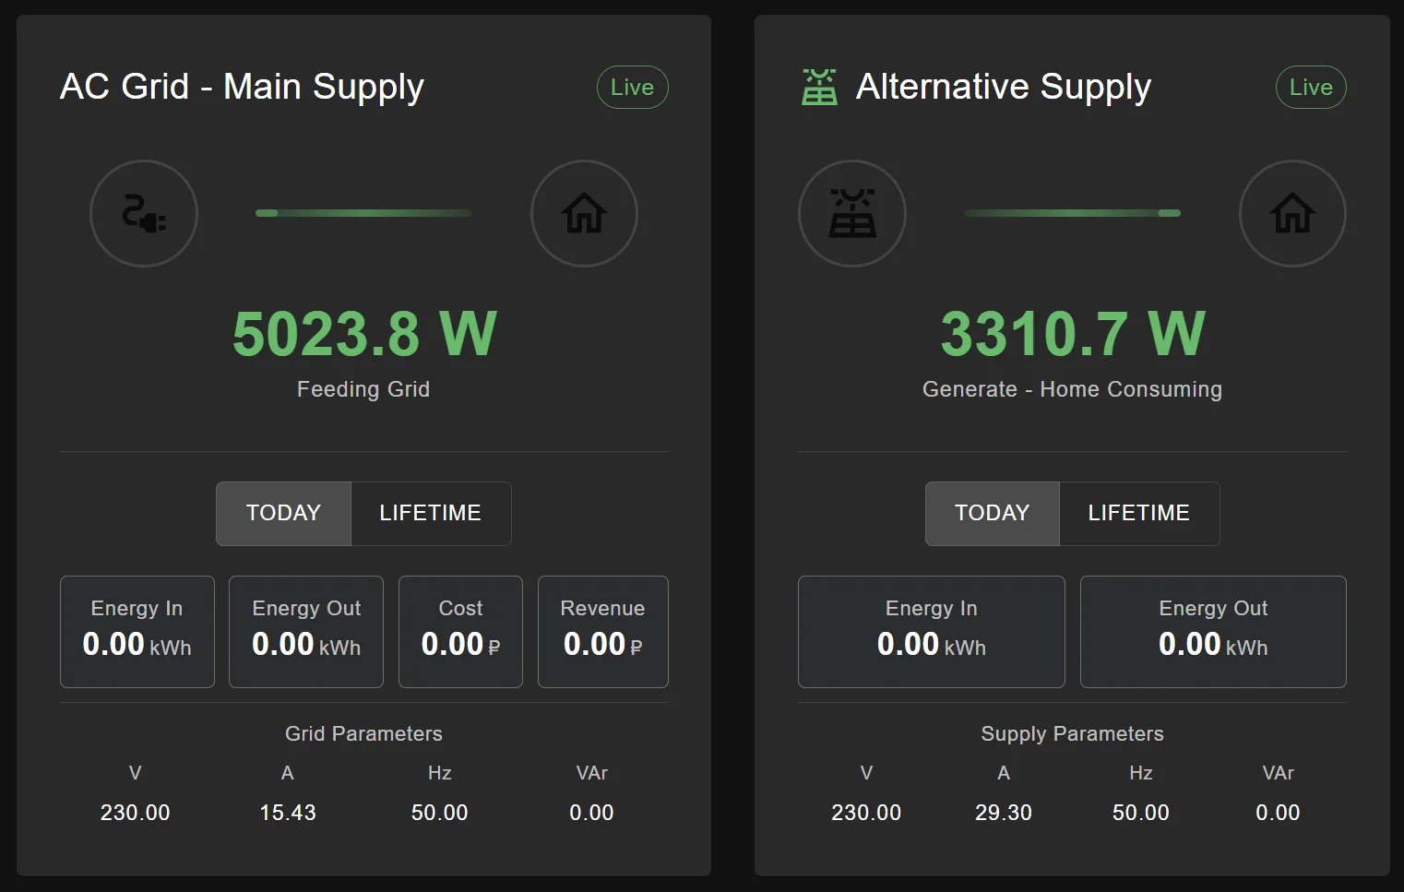
Task: Click the grid power plug icon
Action: tap(144, 214)
